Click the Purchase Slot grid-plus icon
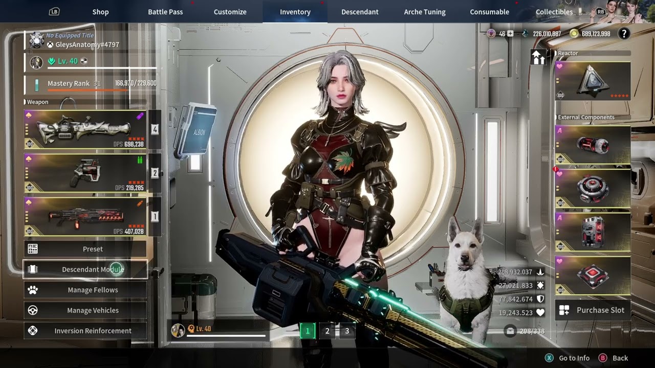Image resolution: width=655 pixels, height=368 pixels. click(564, 310)
